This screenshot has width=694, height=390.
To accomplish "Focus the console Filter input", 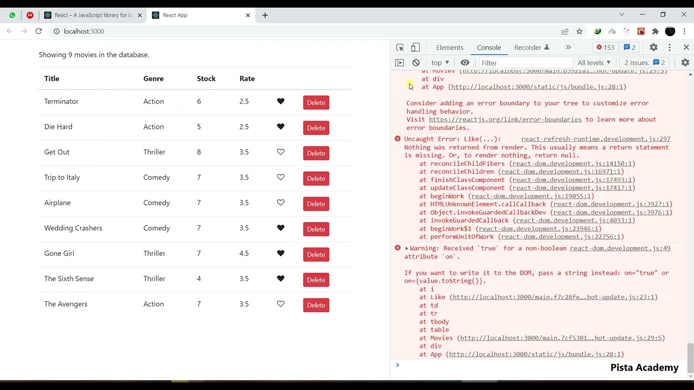I will 525,63.
